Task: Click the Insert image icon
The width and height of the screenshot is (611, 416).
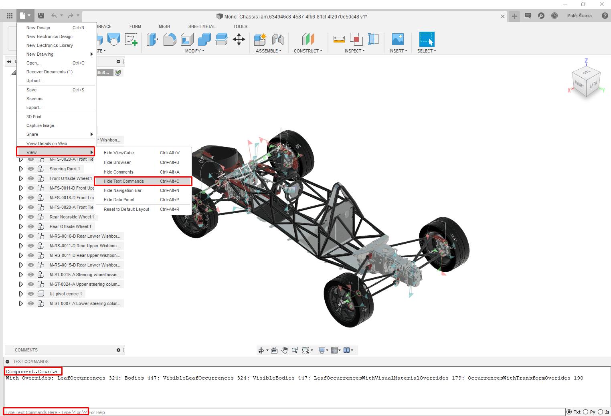Action: [x=398, y=39]
